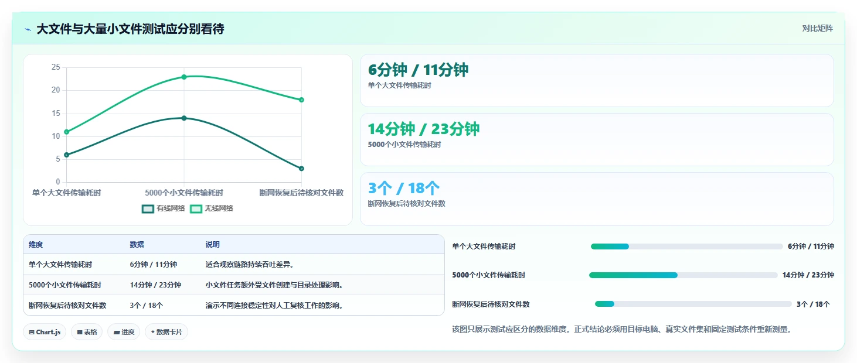Click progress value 14分钟 / 23分钟
The height and width of the screenshot is (363, 857).
click(808, 275)
